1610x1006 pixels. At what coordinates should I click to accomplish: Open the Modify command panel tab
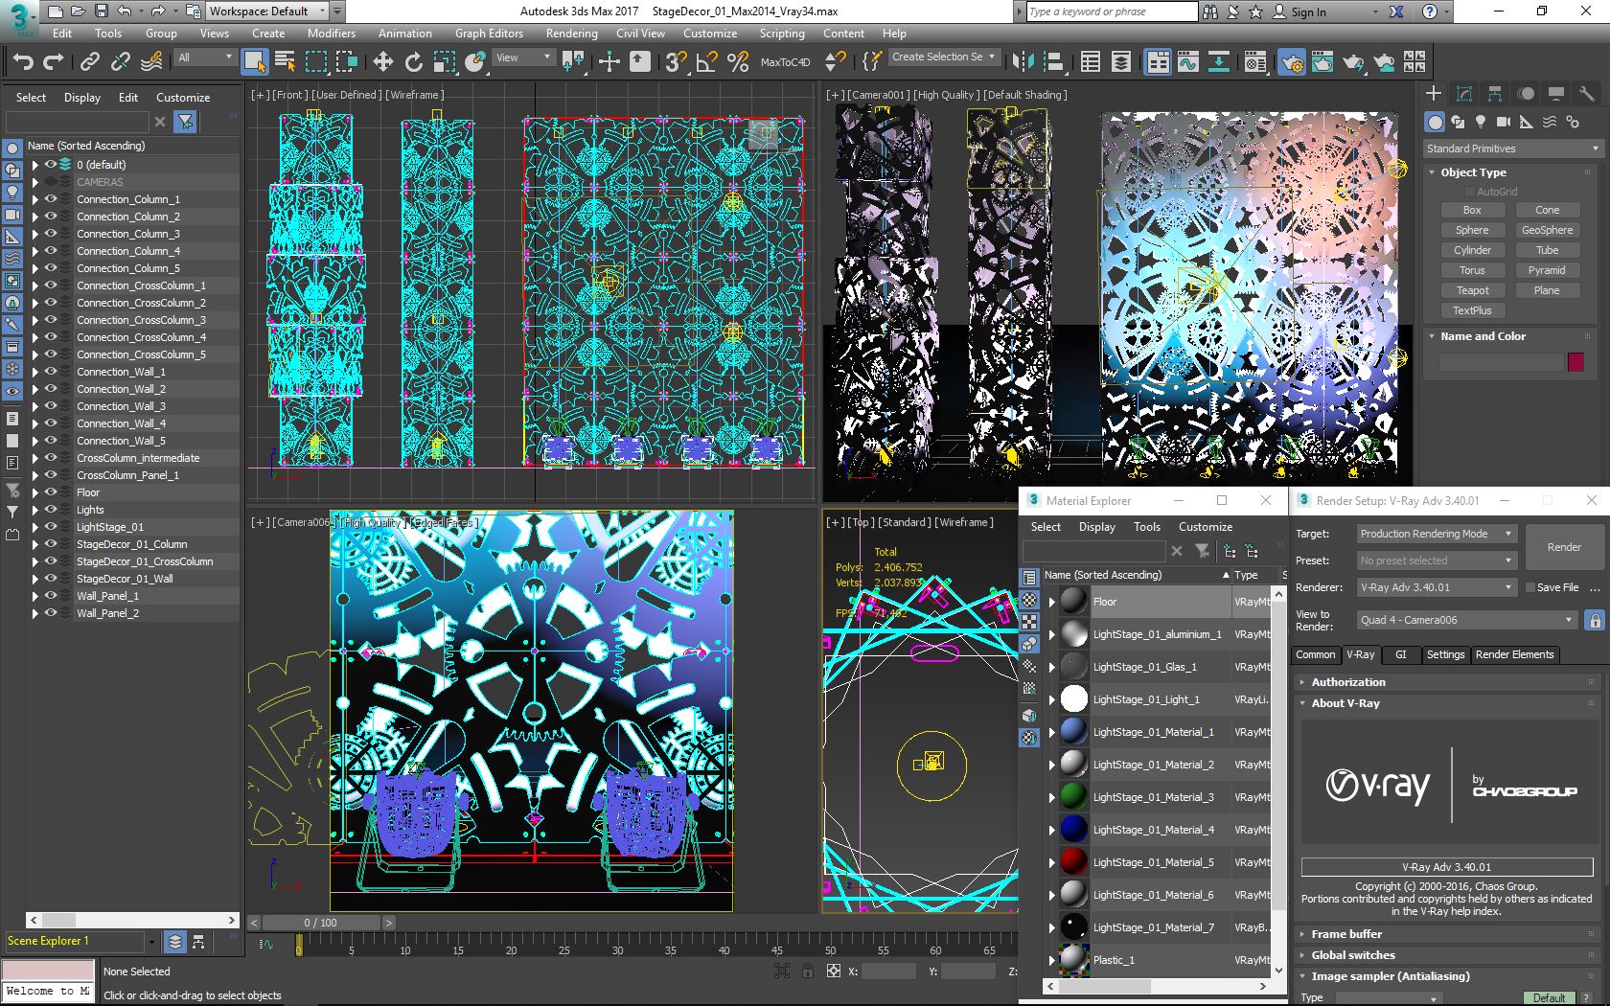click(x=1463, y=94)
